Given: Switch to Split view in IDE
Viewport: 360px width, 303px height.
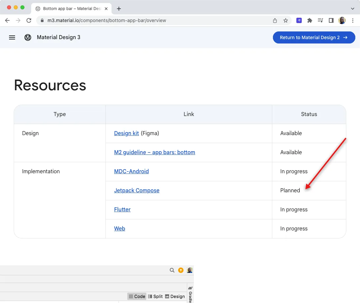Looking at the screenshot, I should pyautogui.click(x=155, y=296).
